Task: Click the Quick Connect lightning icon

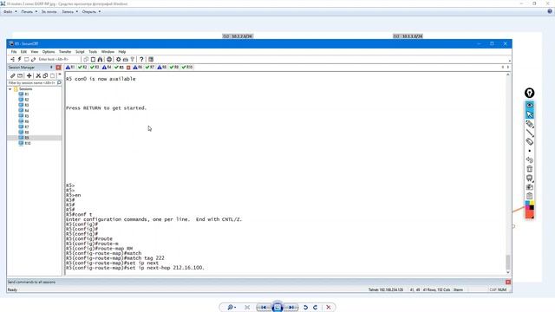Action: coord(19,60)
